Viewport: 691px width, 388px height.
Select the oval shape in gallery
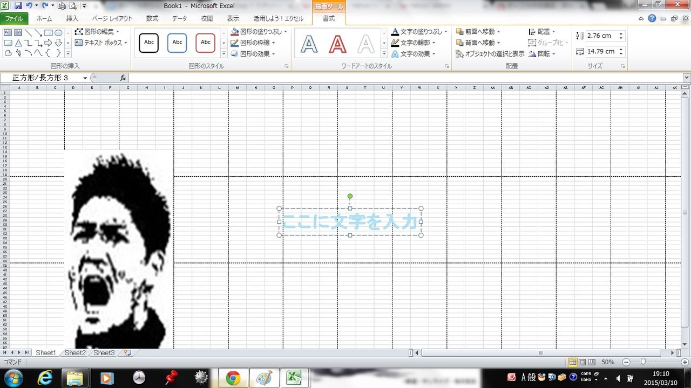coord(58,33)
